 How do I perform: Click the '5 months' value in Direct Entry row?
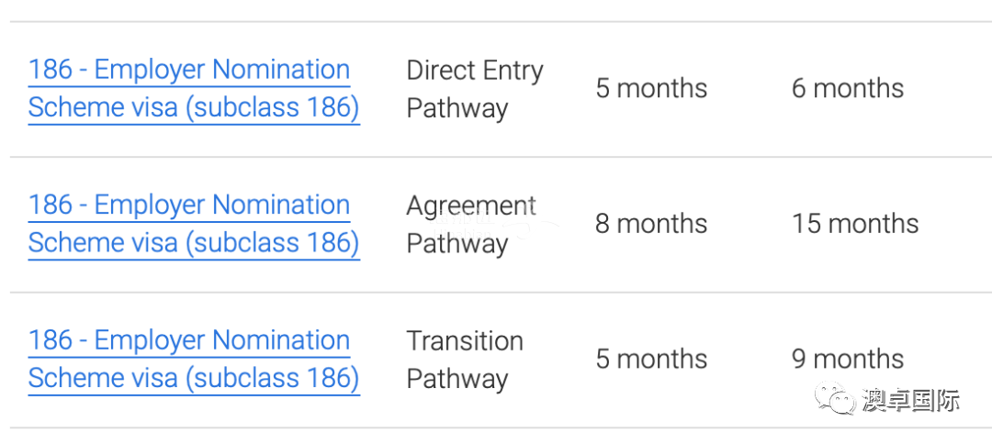click(651, 88)
